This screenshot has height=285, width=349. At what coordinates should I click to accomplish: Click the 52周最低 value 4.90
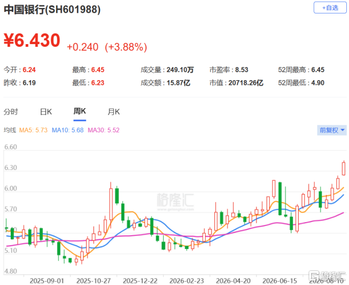(x=318, y=83)
